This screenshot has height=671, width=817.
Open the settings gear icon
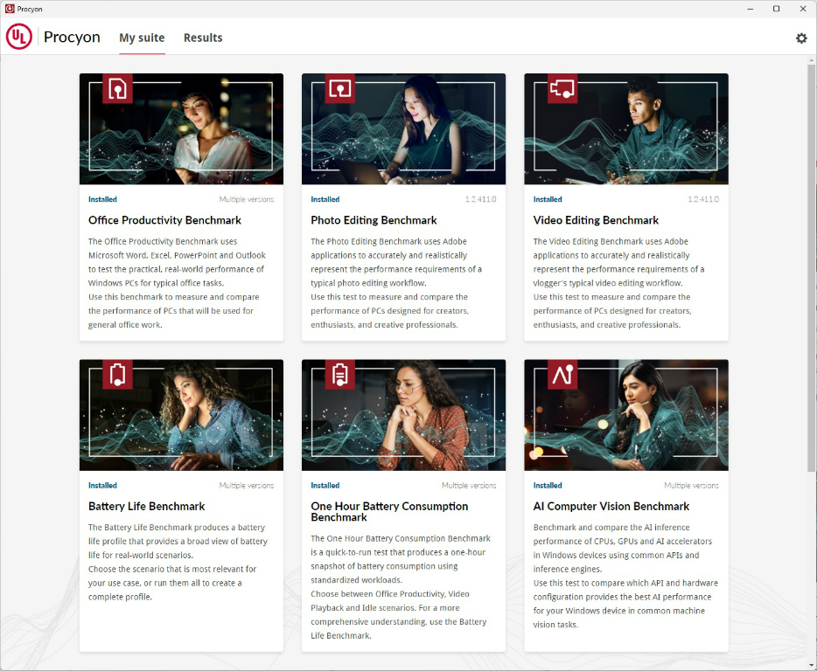[x=801, y=38]
